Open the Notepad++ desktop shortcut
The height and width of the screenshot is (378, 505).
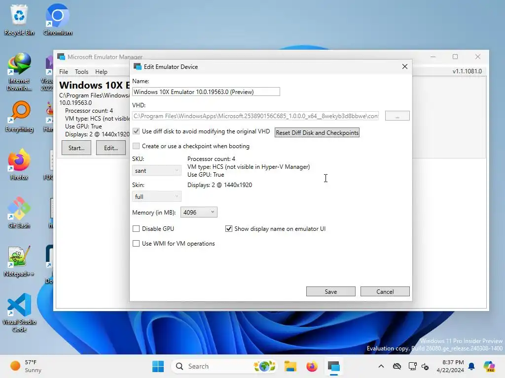click(x=19, y=261)
